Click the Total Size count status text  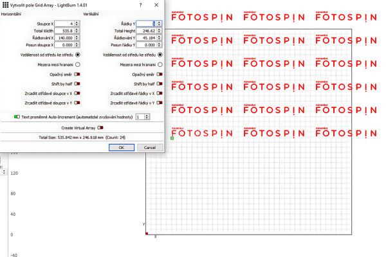pos(82,137)
